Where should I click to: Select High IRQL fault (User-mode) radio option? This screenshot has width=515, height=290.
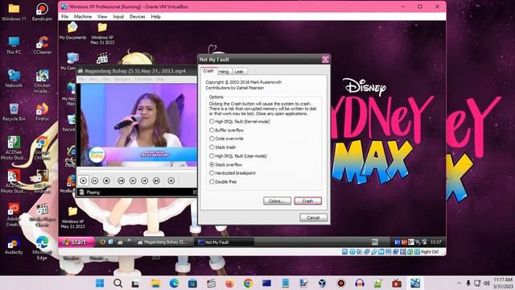click(x=238, y=155)
